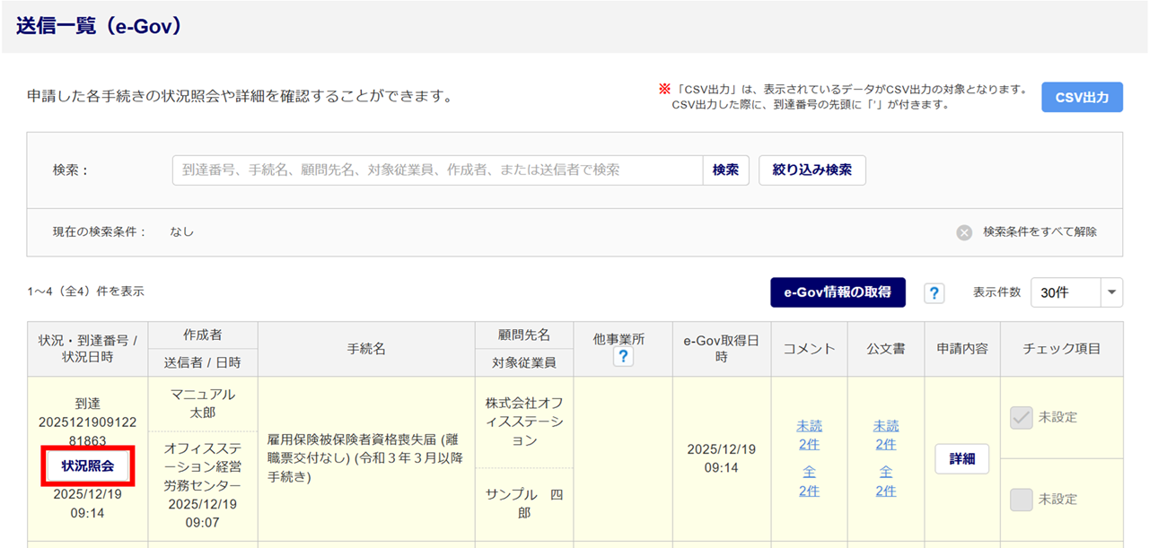The width and height of the screenshot is (1149, 548).
Task: Open unread 未読 2件 link under コメント
Action: tap(809, 435)
